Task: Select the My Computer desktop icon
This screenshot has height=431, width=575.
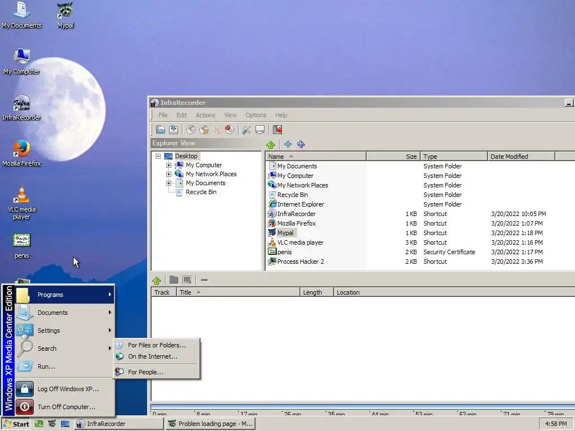Action: coord(22,61)
